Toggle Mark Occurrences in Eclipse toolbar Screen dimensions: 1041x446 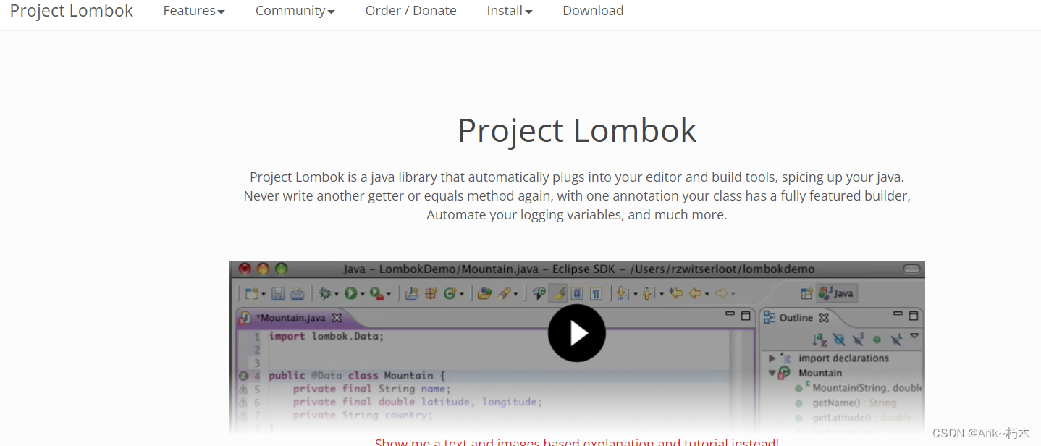click(557, 293)
